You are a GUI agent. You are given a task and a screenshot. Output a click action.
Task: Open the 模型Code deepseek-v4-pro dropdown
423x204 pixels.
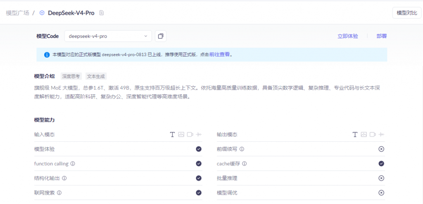pos(108,36)
